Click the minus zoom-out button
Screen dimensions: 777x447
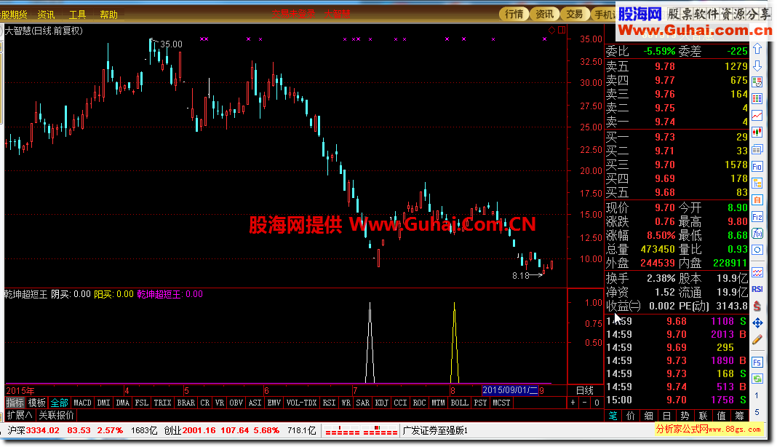[585, 403]
